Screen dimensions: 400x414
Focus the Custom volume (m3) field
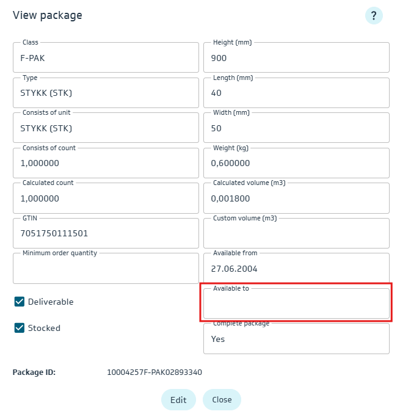tap(296, 234)
